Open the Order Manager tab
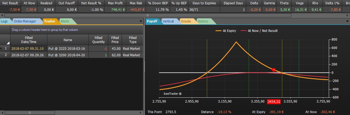 point(25,21)
